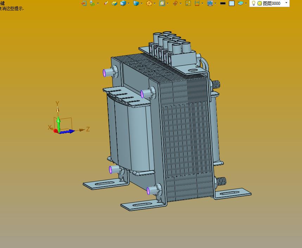Click the blue Z axis arrow
Screen dimensions: 302x248
67,132
